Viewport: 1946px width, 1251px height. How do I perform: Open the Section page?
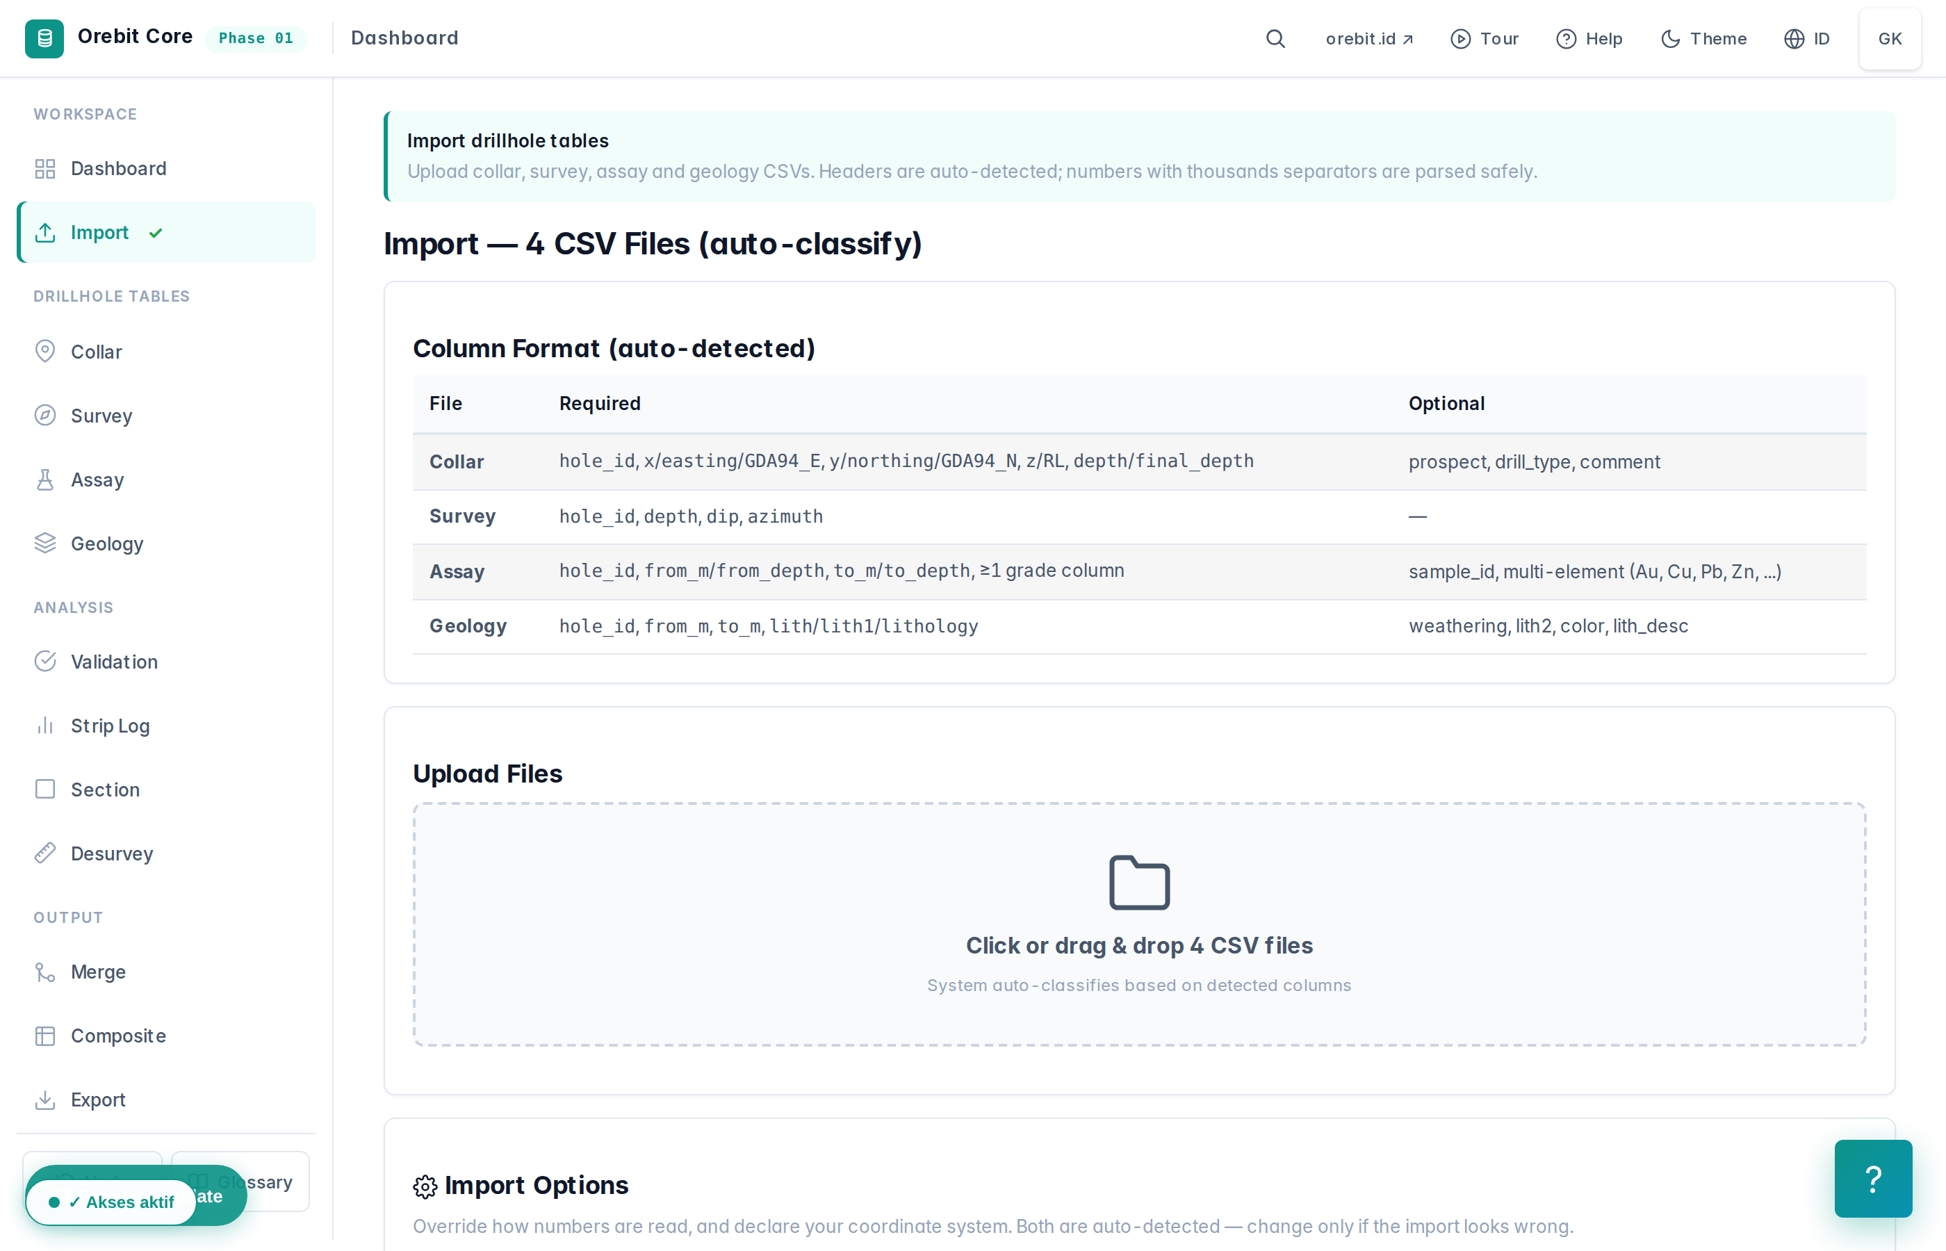pos(165,790)
